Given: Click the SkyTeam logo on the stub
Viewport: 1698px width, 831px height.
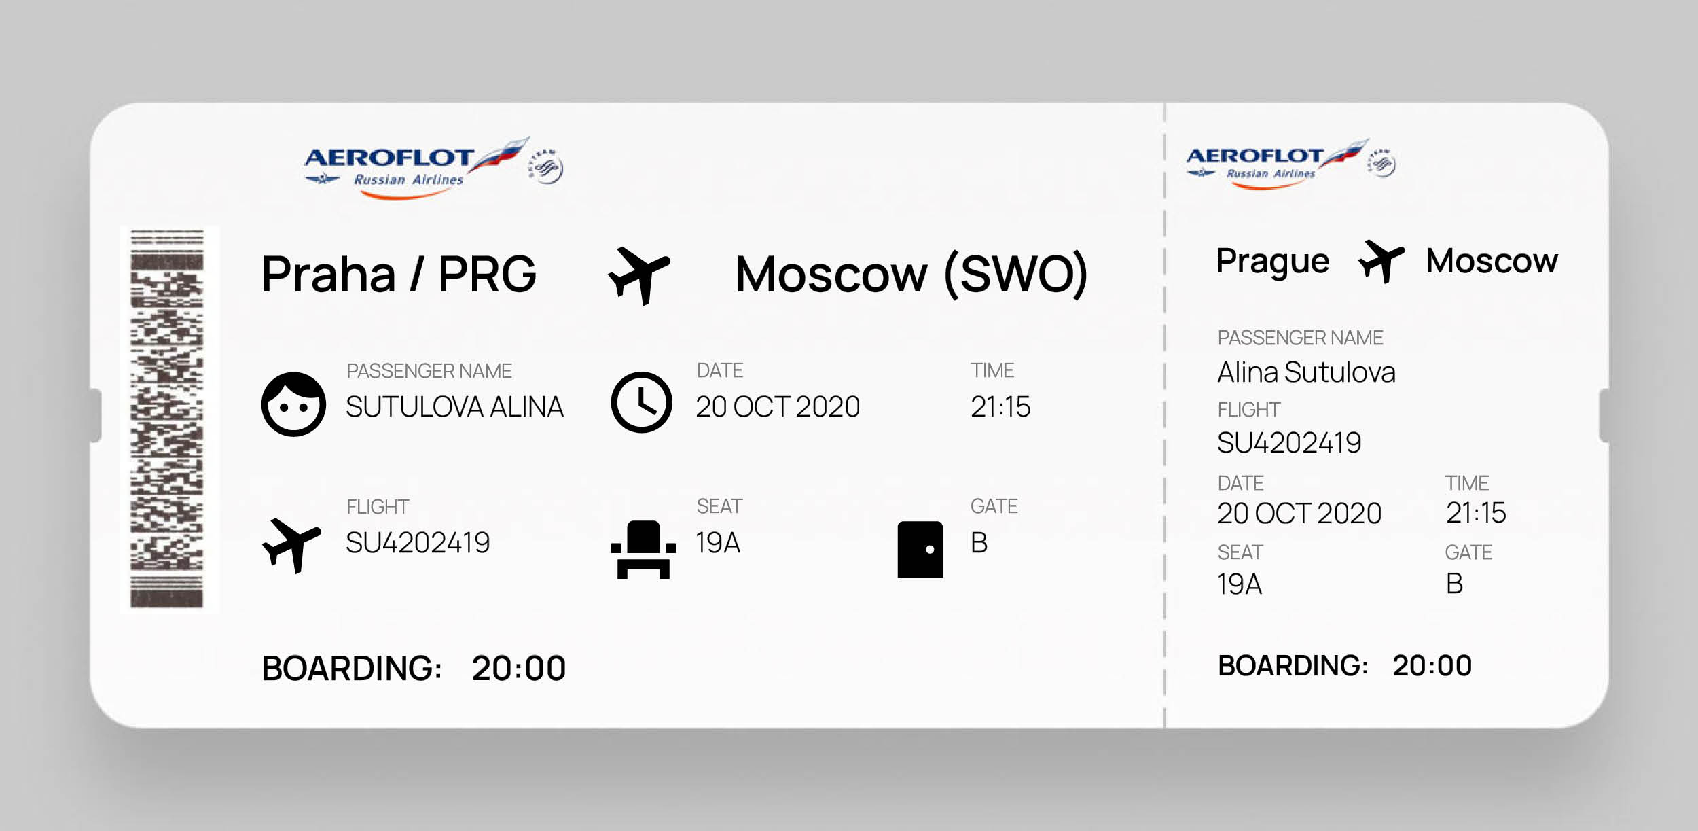Looking at the screenshot, I should [x=1382, y=163].
